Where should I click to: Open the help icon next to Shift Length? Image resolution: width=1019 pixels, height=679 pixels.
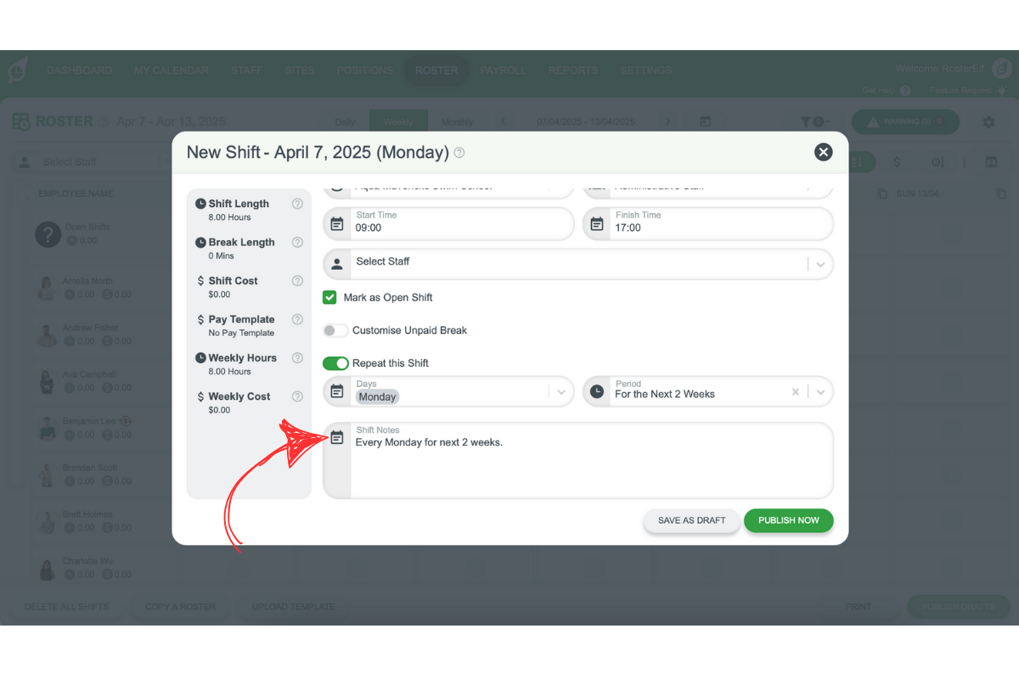point(296,204)
